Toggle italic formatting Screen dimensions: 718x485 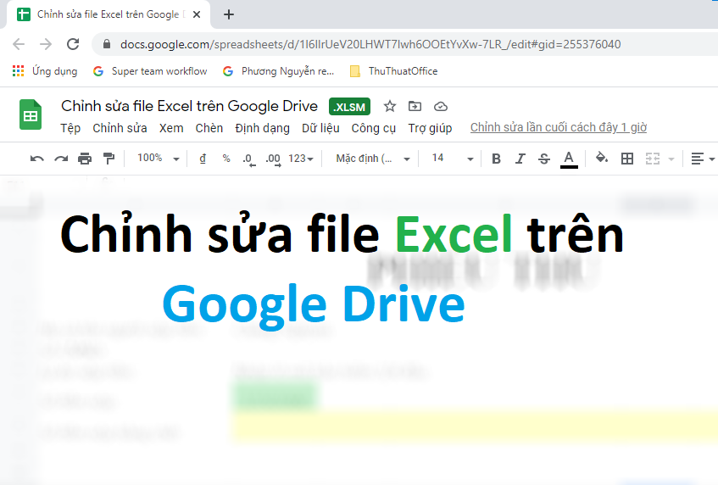coord(520,159)
